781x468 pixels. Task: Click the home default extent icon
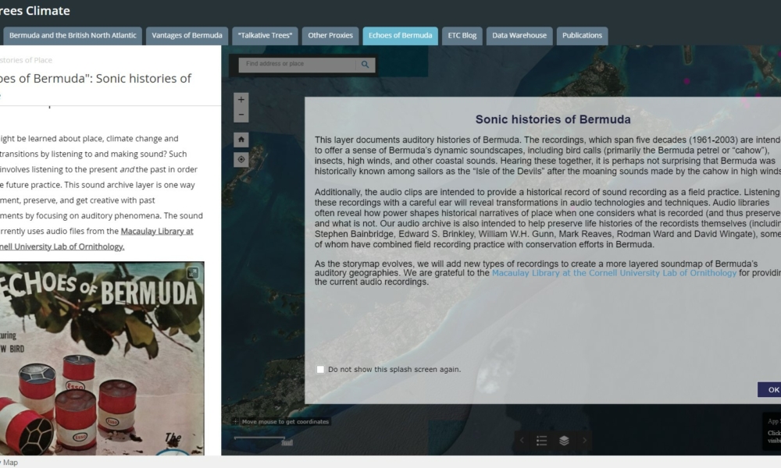(241, 140)
